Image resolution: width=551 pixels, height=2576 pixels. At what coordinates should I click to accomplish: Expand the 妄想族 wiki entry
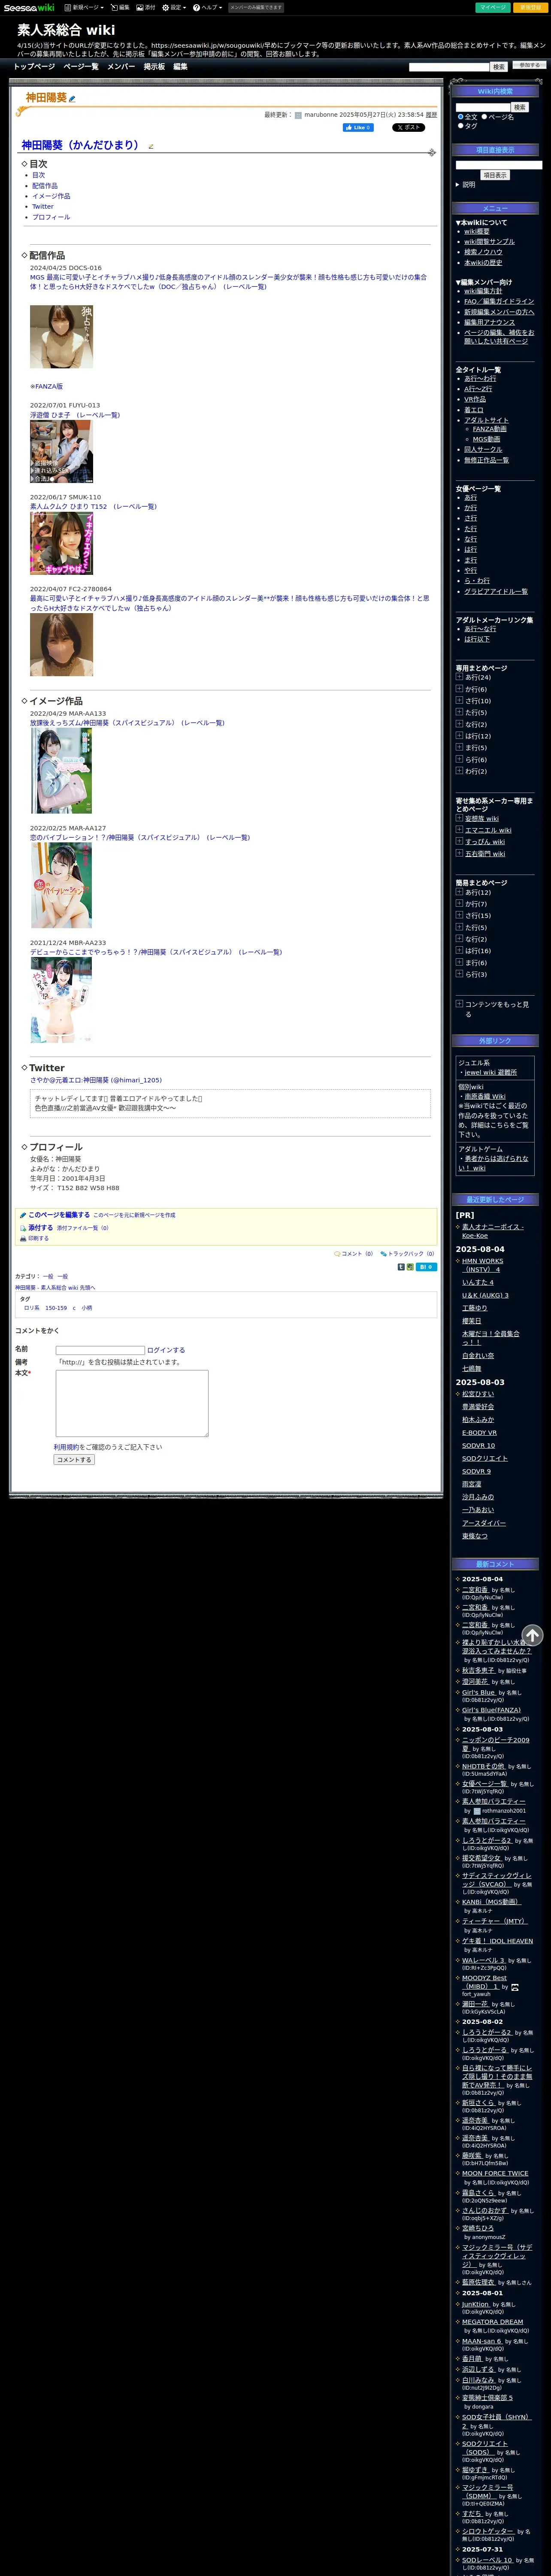coord(459,818)
